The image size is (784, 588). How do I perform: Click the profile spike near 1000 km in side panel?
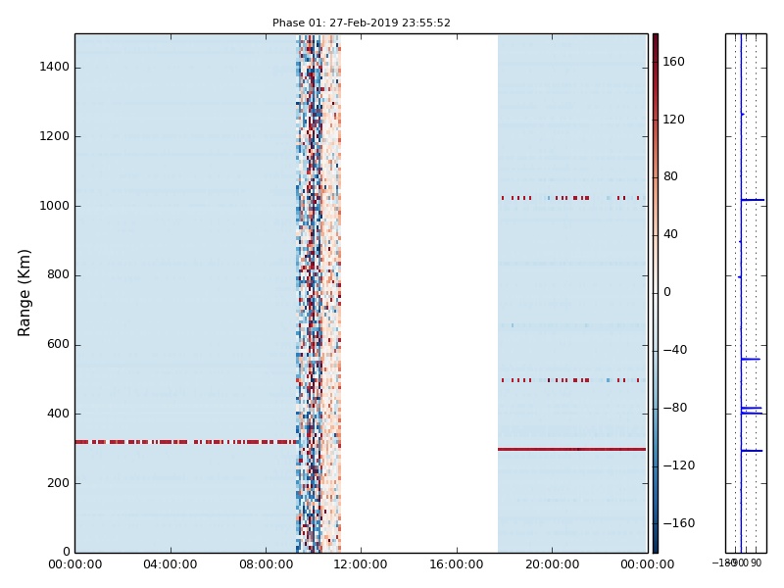pyautogui.click(x=753, y=200)
